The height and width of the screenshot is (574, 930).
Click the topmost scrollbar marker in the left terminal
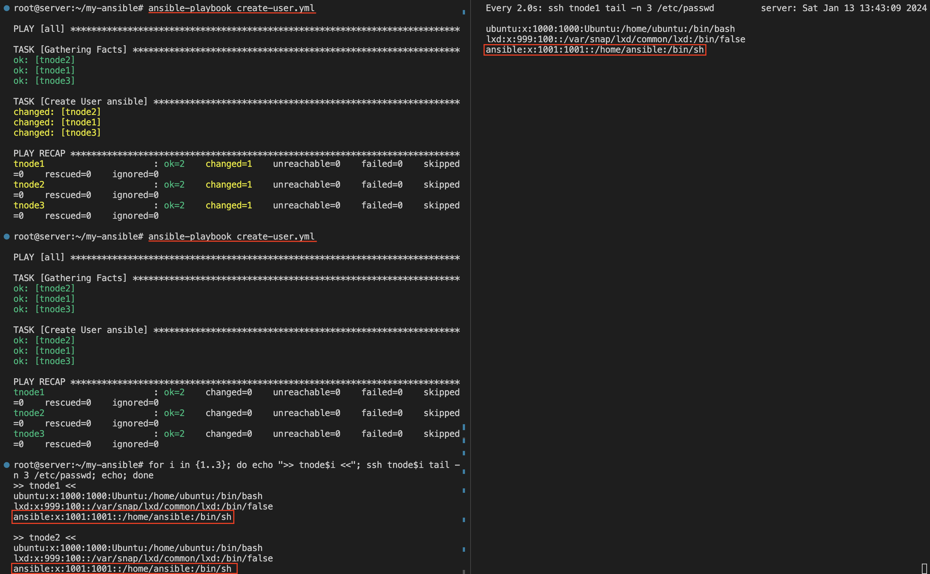464,12
